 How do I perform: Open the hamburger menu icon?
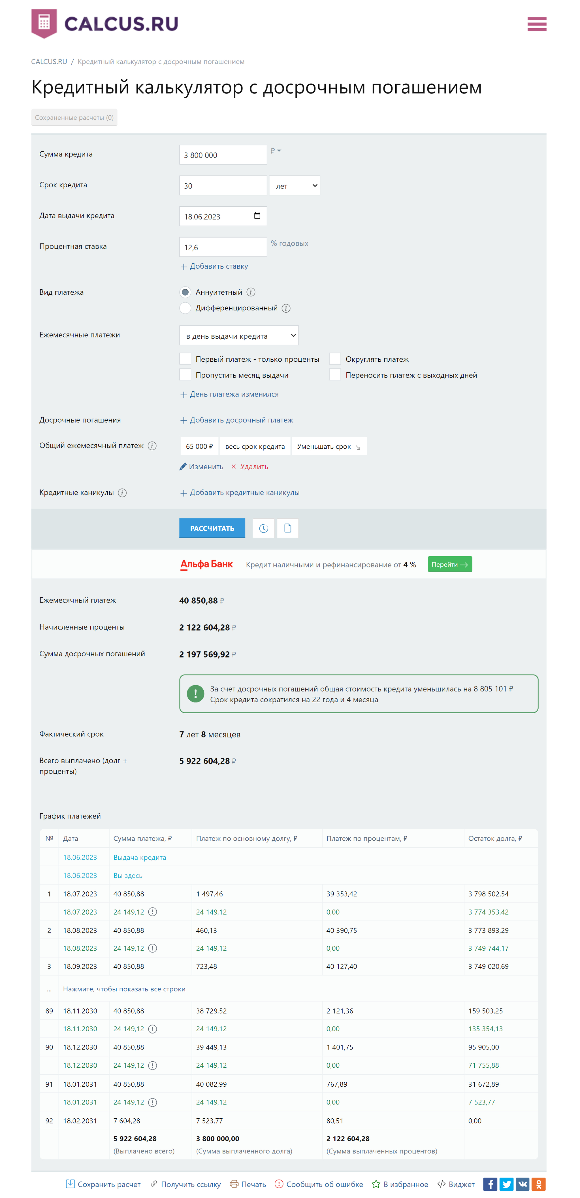click(536, 24)
